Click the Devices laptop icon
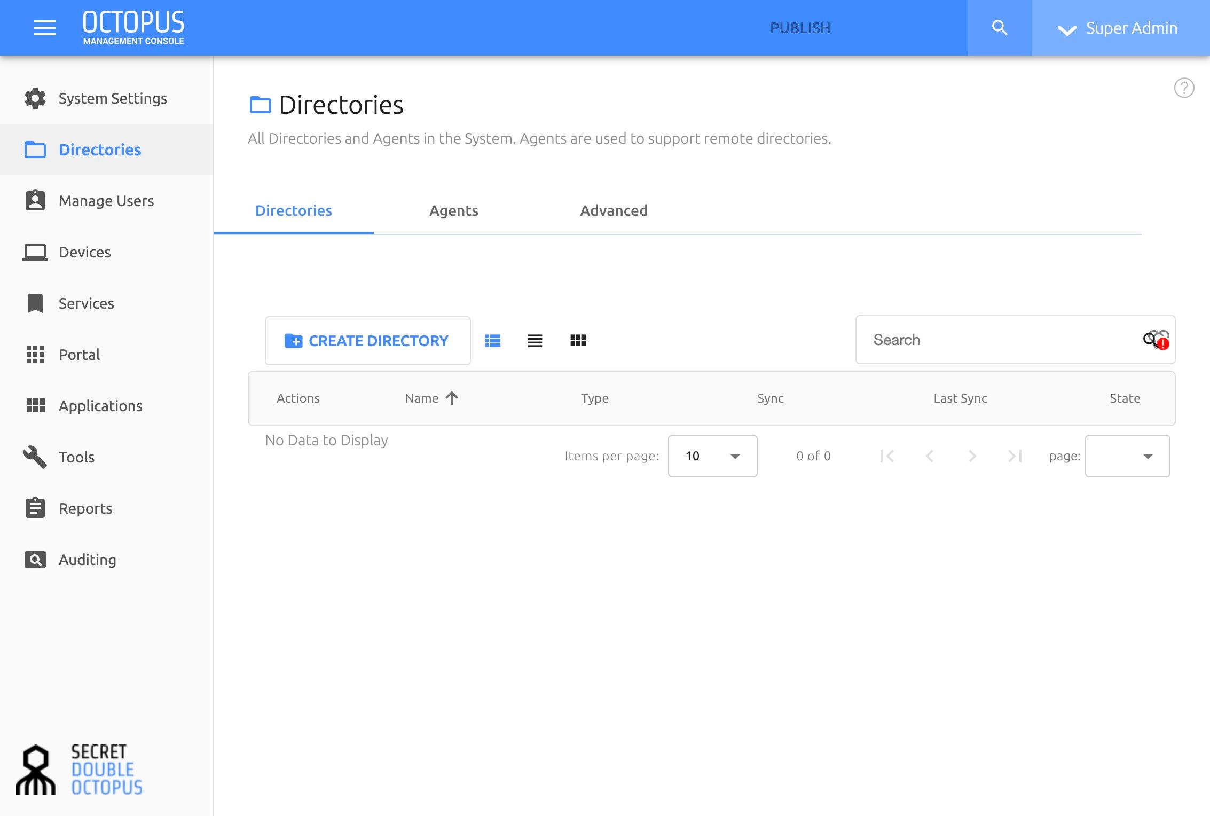 tap(35, 252)
